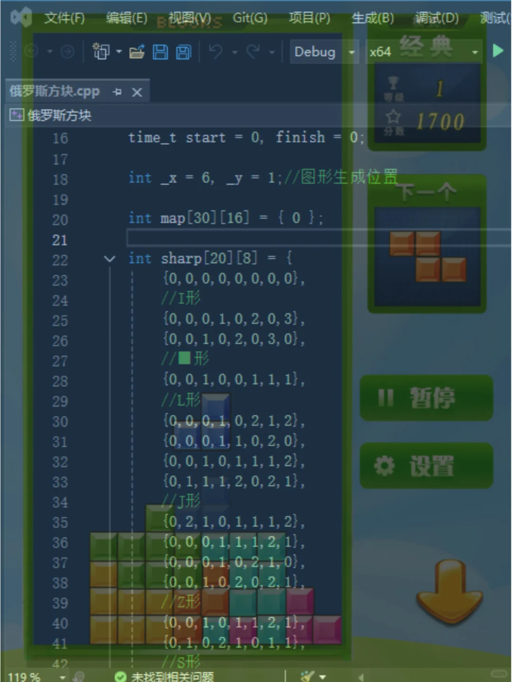The image size is (512, 682).
Task: Click the undo arrow icon
Action: [216, 51]
